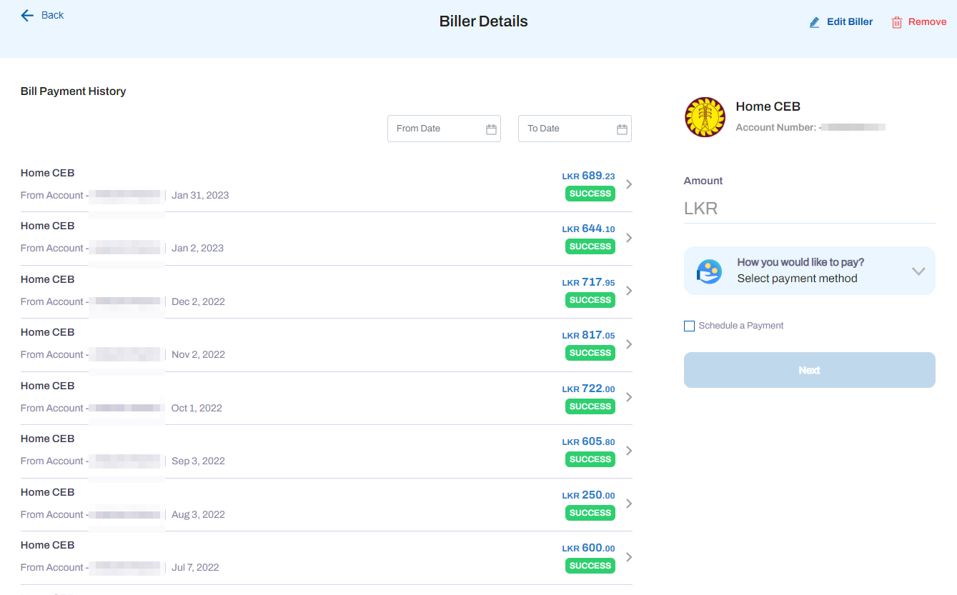Click the LKR 644.10 amount

[x=588, y=229]
